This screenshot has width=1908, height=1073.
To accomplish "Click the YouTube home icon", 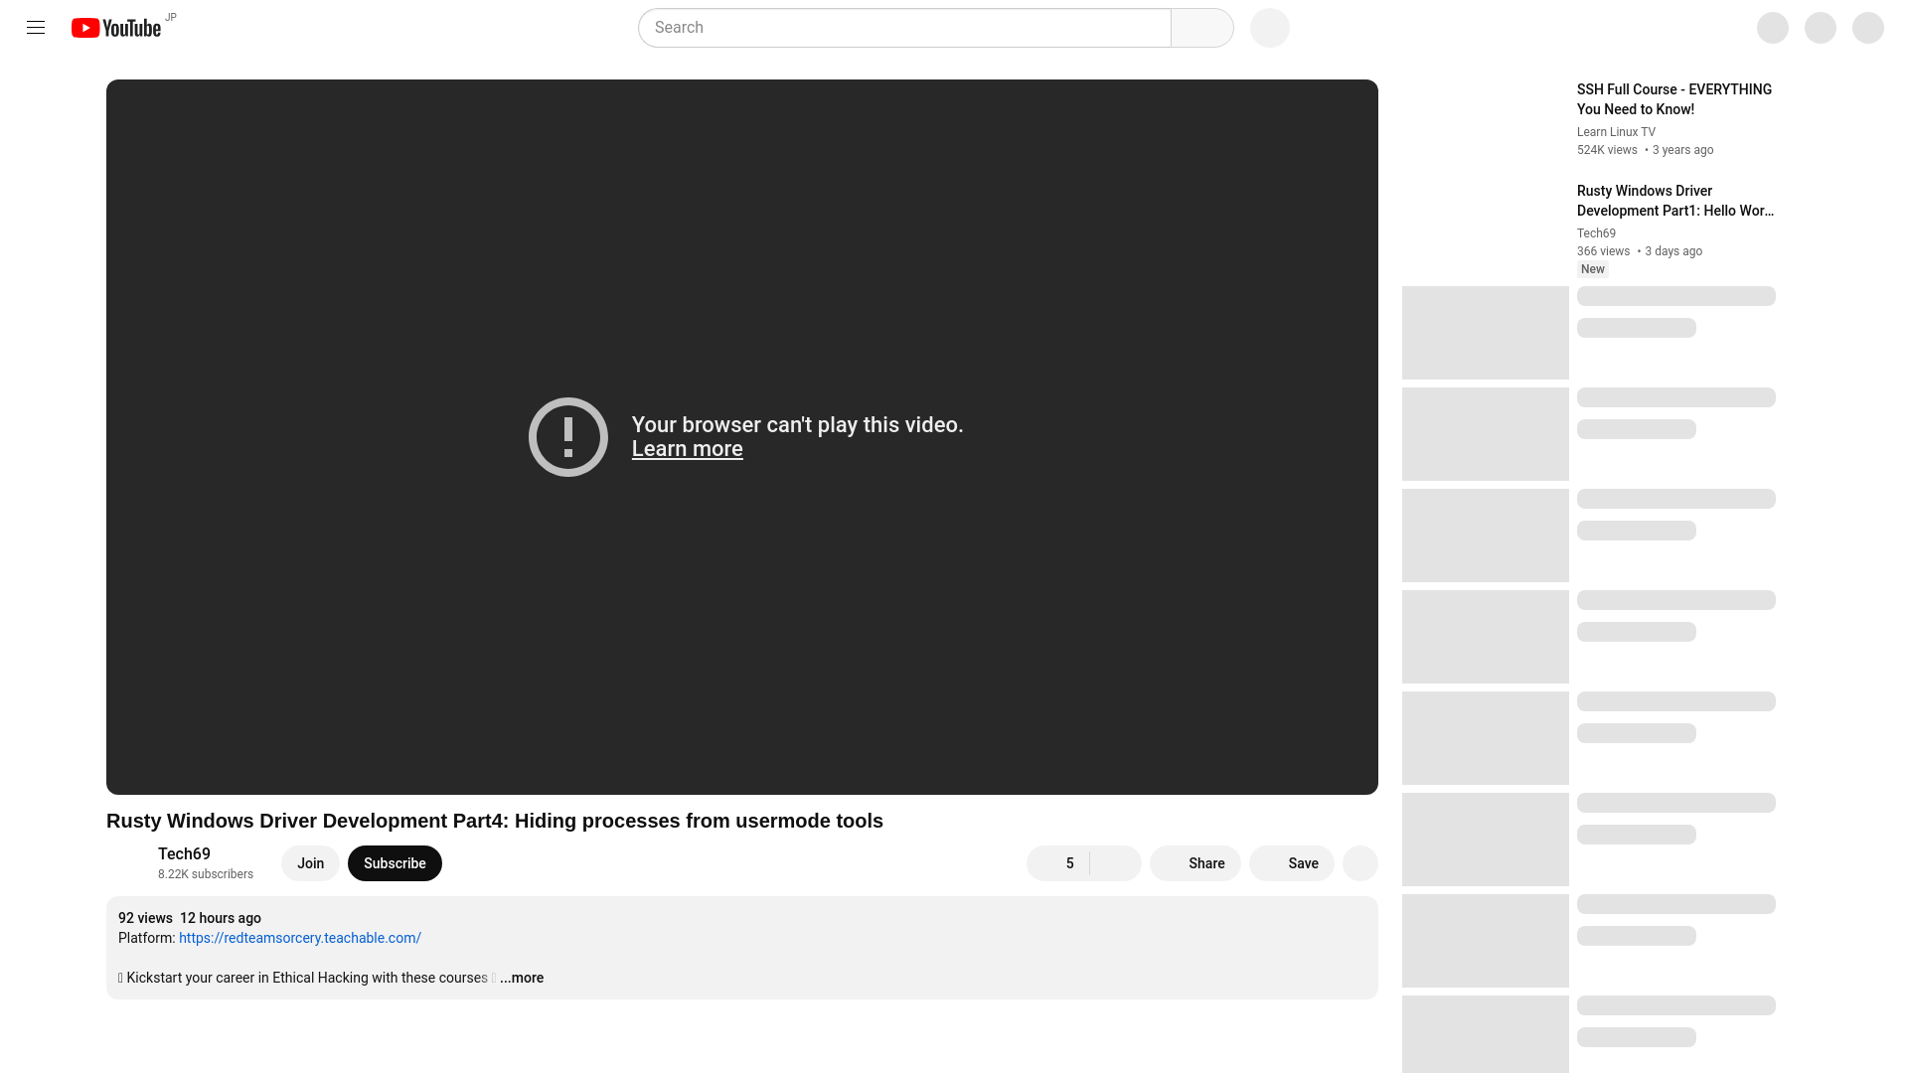I will point(116,26).
